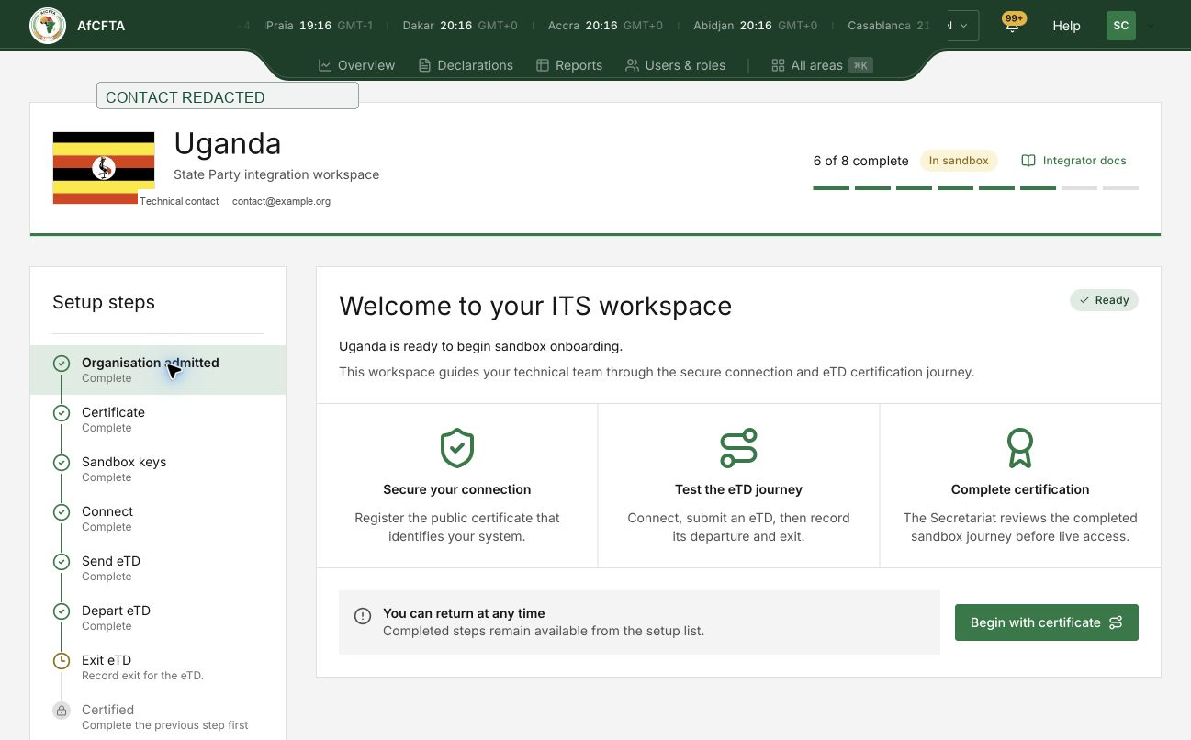Click the Overview chart icon
Screen dimensions: 1191x740
pos(325,65)
